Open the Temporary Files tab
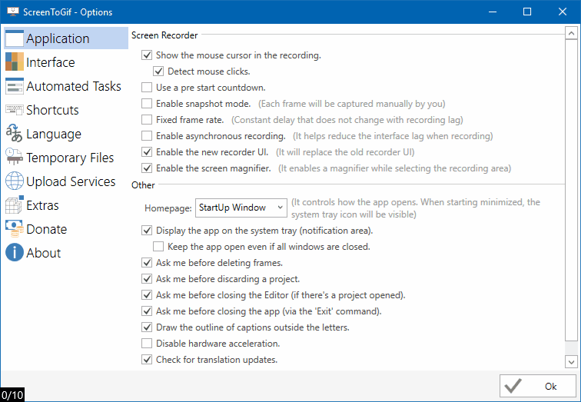581x402 pixels. [x=66, y=158]
